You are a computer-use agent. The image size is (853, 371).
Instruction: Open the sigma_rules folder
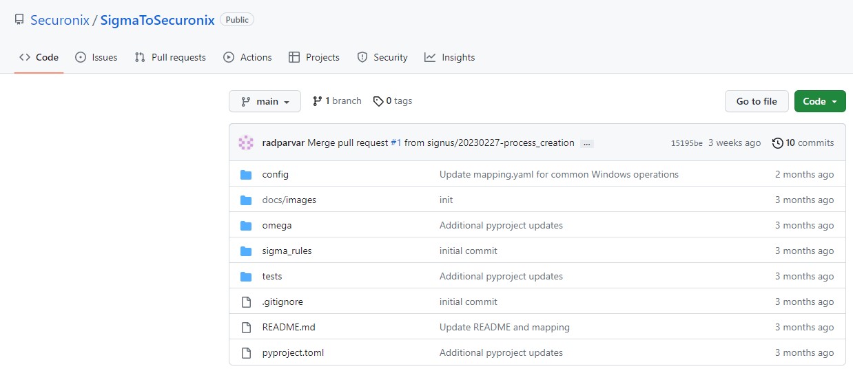(287, 251)
